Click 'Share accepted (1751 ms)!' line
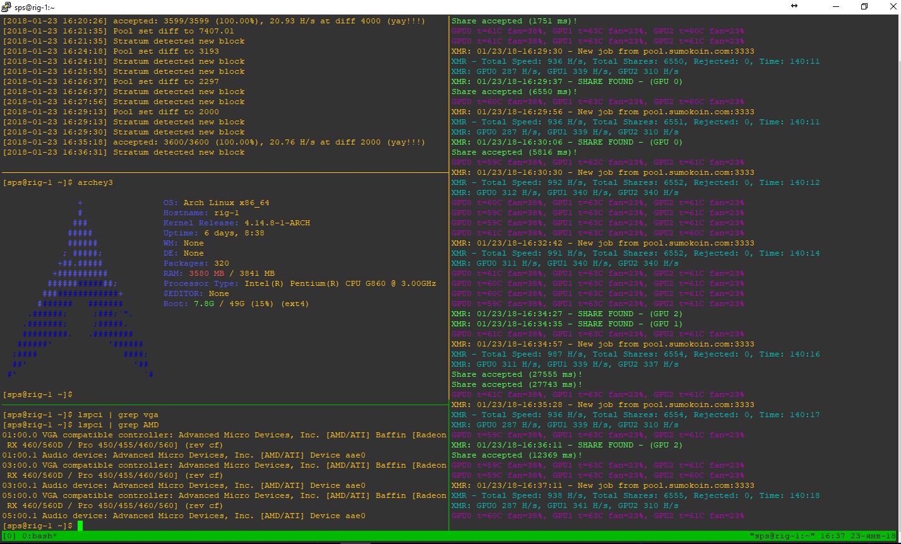901x544 pixels. coord(515,21)
